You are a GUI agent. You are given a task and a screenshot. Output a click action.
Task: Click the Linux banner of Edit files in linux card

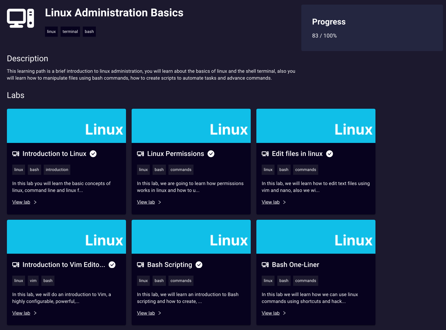316,126
